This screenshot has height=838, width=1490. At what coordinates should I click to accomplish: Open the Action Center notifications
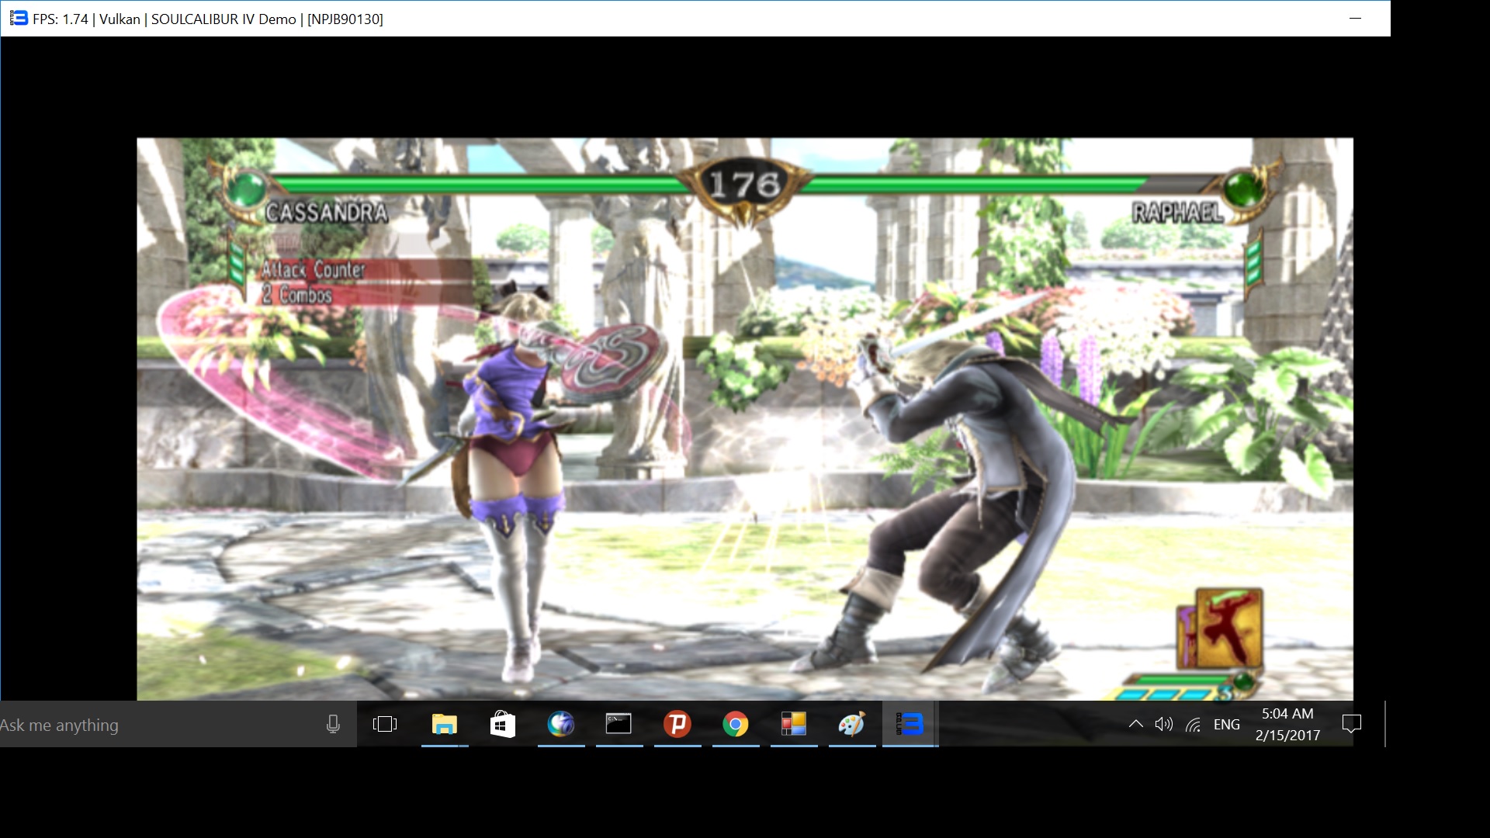click(x=1351, y=724)
